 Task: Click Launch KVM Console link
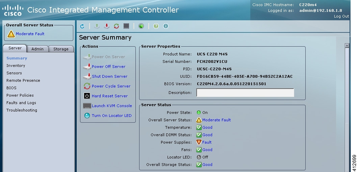tap(112, 106)
